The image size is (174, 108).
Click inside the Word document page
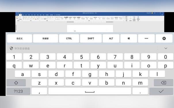click(90, 29)
